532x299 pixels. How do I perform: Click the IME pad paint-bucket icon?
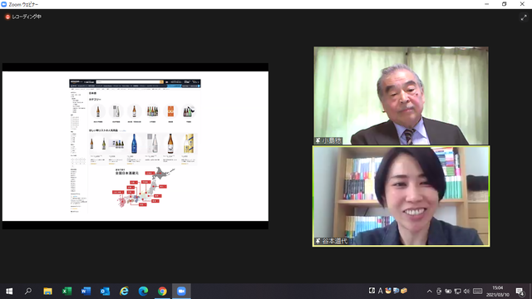[x=388, y=291]
